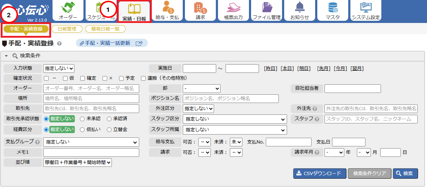Screen dimensions: 427x188
Task: Click help icon beside 手配・実績登録 title
Action: click(59, 43)
